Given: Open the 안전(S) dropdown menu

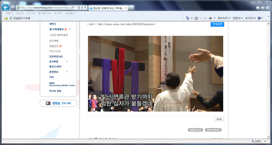Looking at the screenshot, I should (238, 18).
